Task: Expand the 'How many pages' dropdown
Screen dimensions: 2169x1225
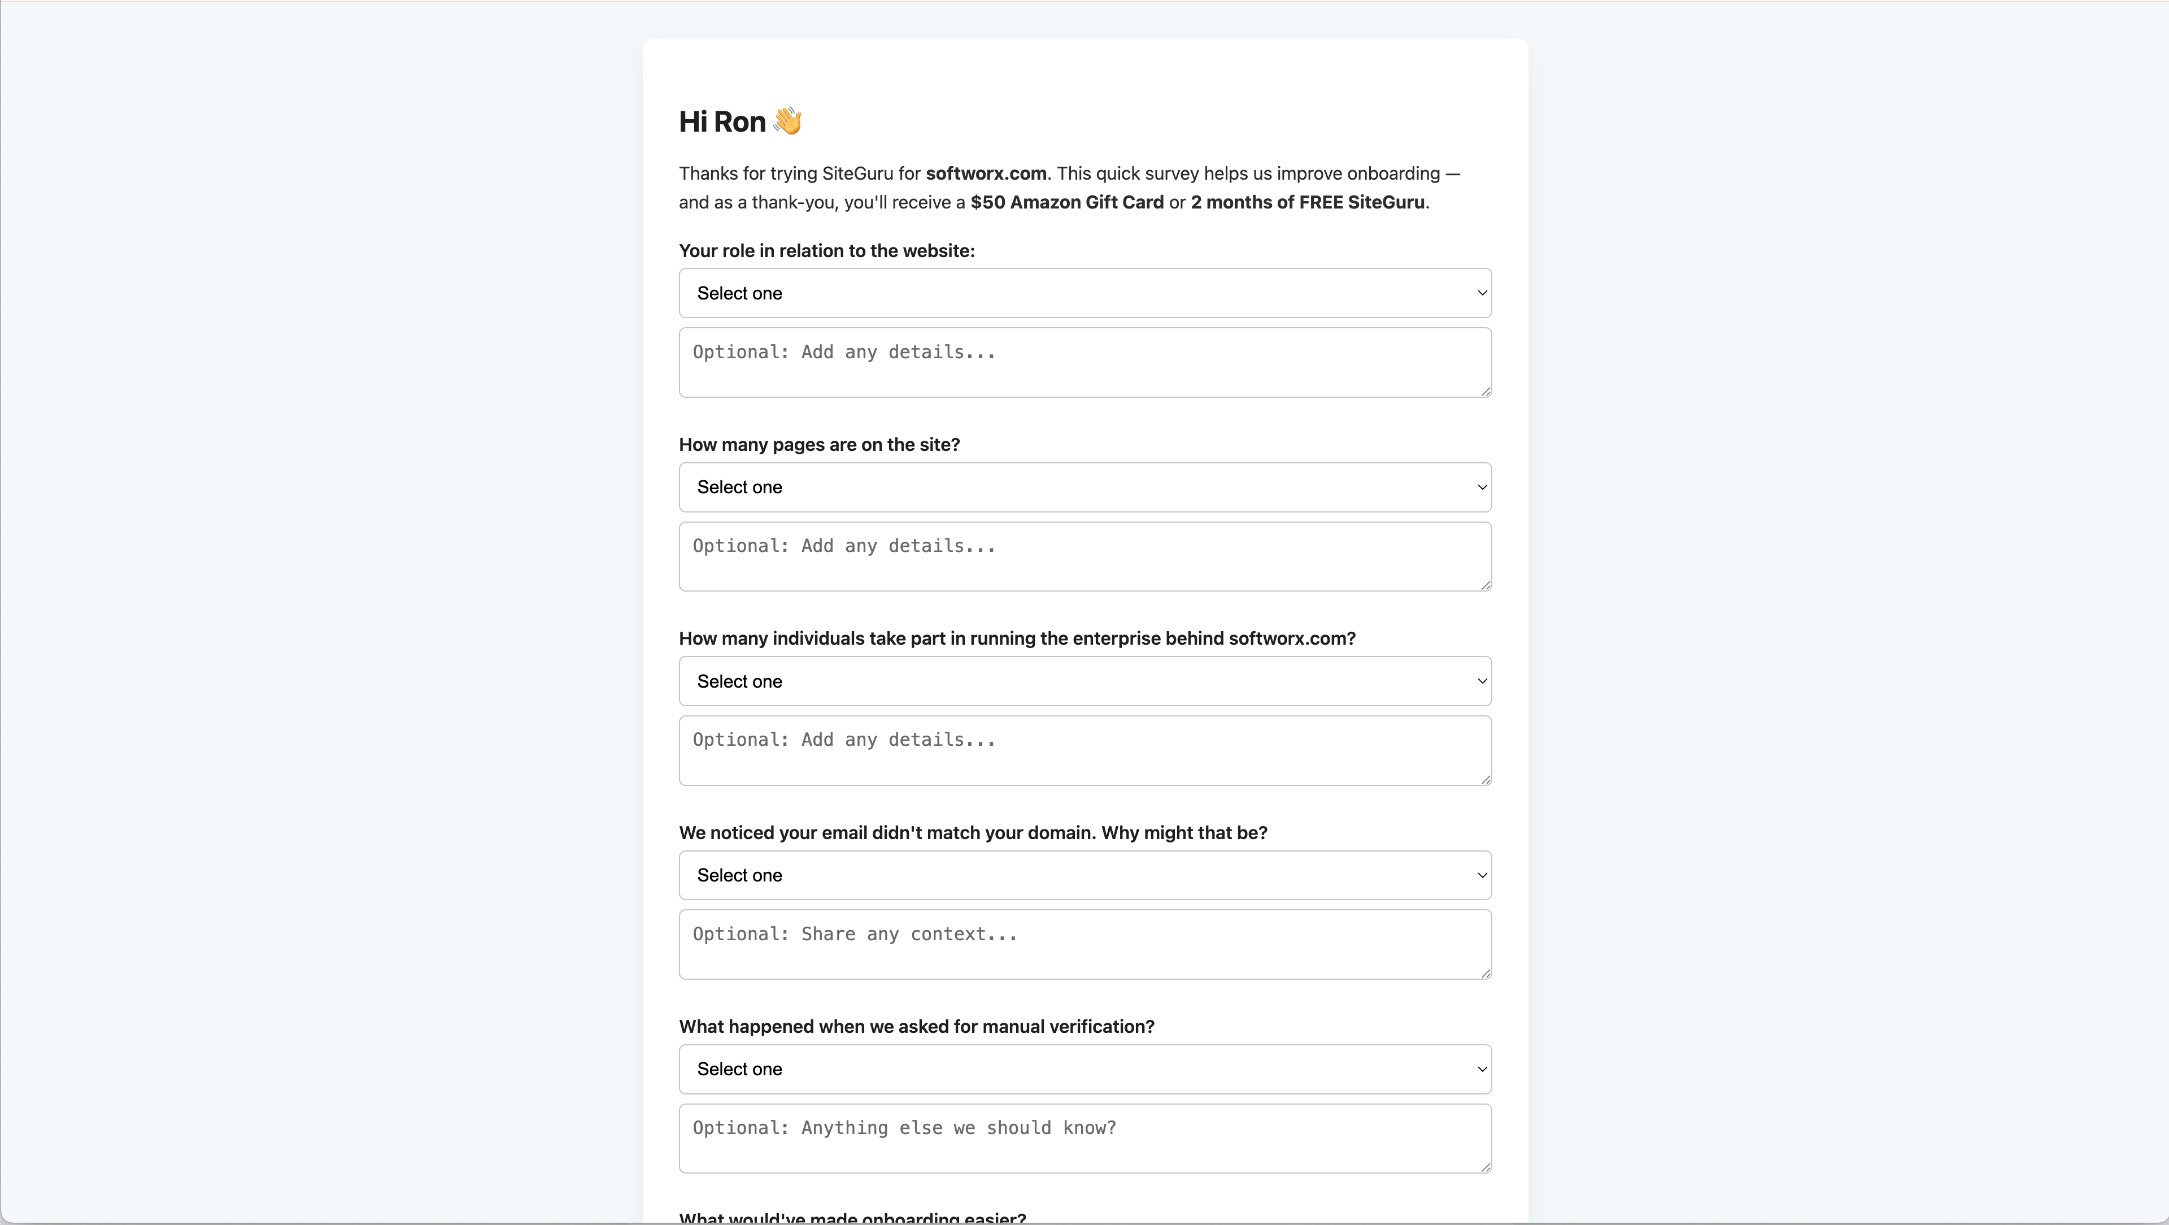Action: (1084, 487)
